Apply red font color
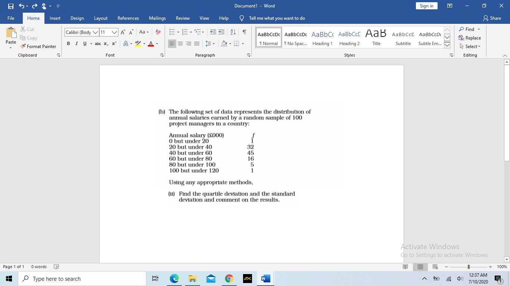Viewport: 510px width, 286px height. coord(150,44)
